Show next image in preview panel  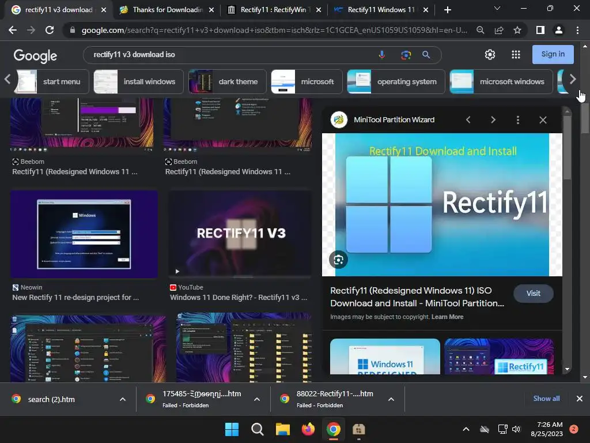tap(493, 120)
